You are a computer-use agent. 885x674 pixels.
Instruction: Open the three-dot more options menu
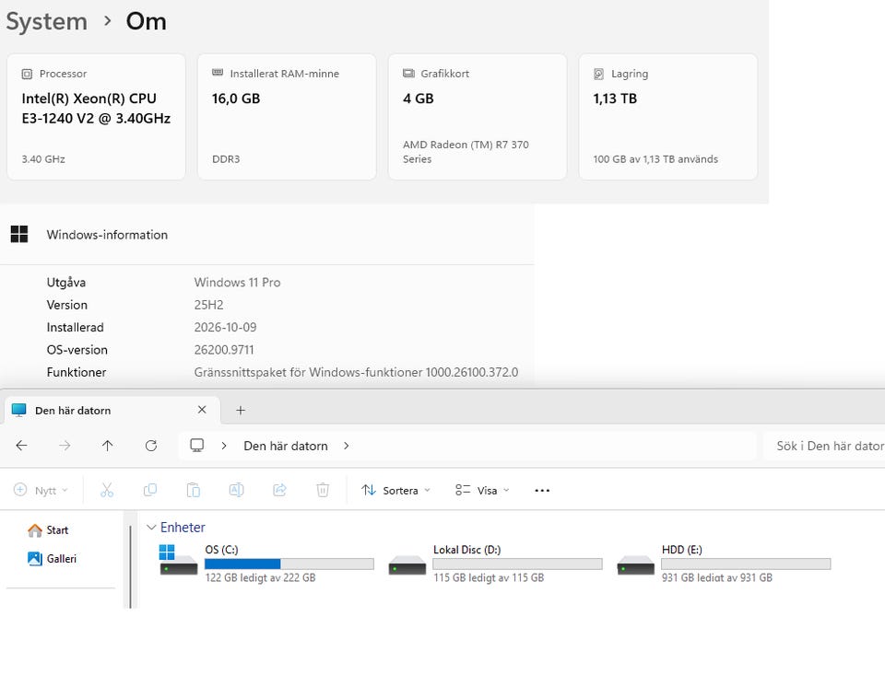coord(542,490)
